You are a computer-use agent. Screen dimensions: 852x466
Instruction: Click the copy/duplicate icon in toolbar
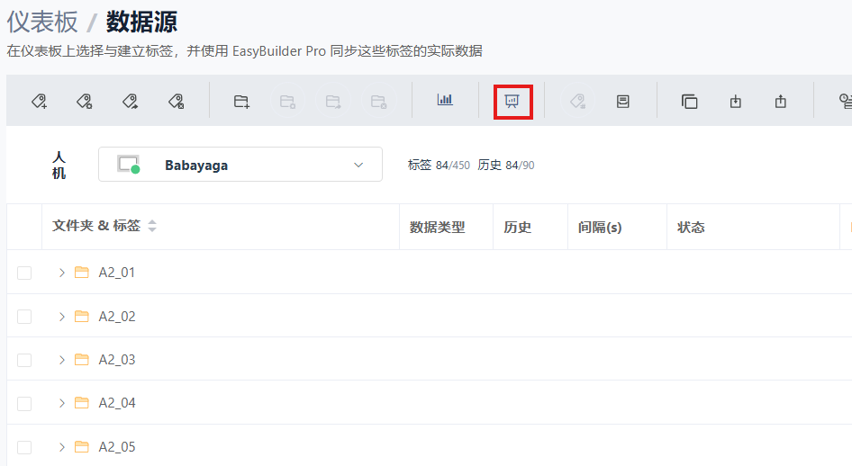coord(690,101)
